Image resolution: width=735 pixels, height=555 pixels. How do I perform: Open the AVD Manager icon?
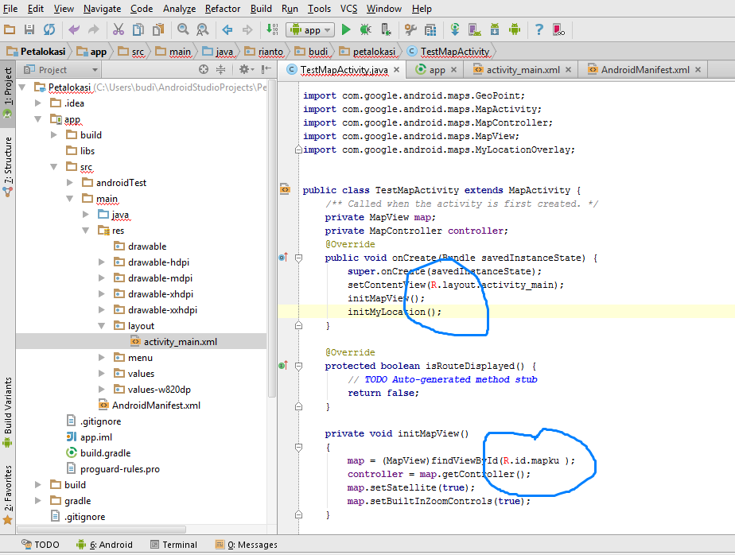[x=475, y=29]
